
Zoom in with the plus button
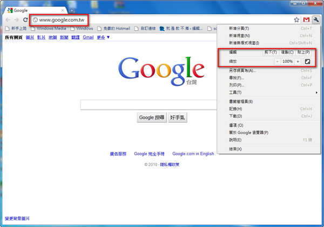(298, 62)
